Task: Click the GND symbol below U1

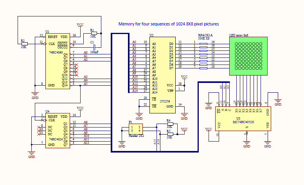Action: [35, 96]
